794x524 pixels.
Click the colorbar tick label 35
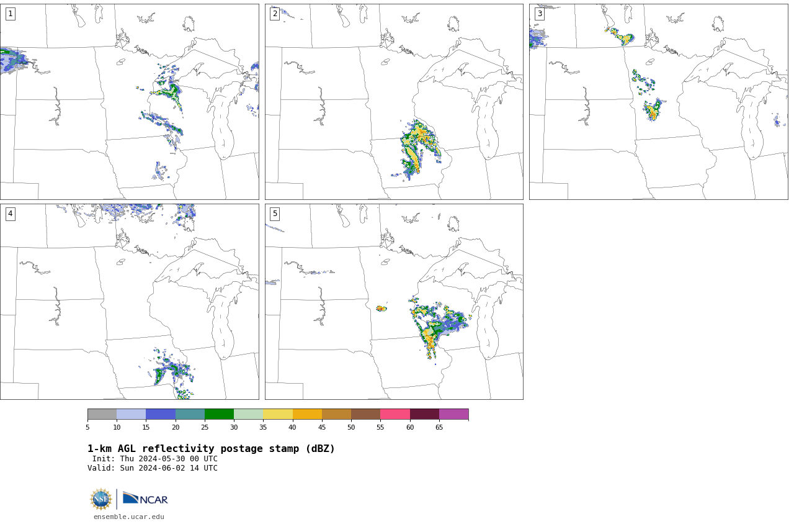[263, 427]
